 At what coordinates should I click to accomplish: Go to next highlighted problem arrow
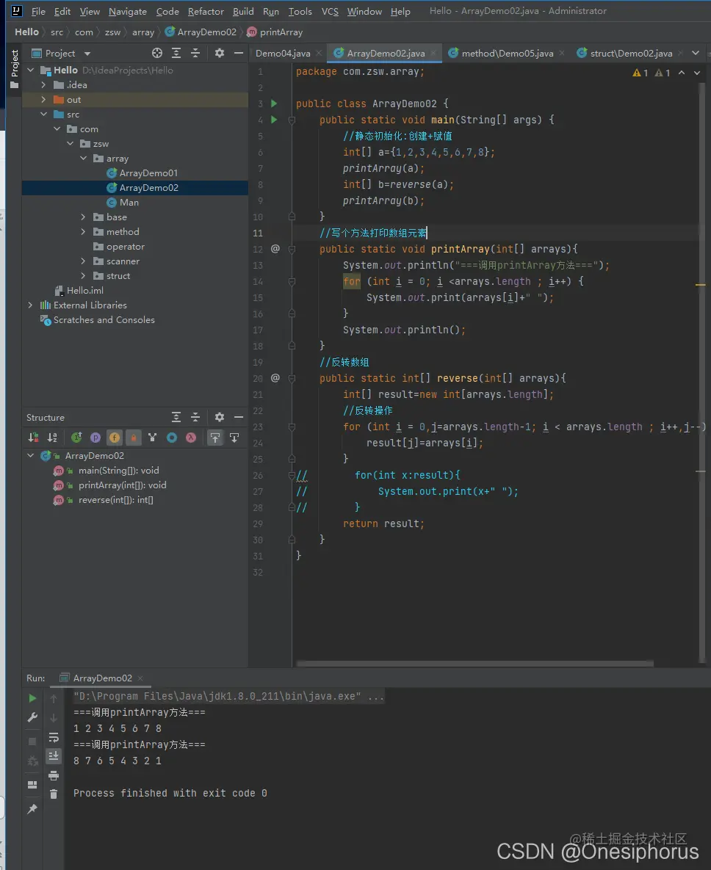[697, 73]
